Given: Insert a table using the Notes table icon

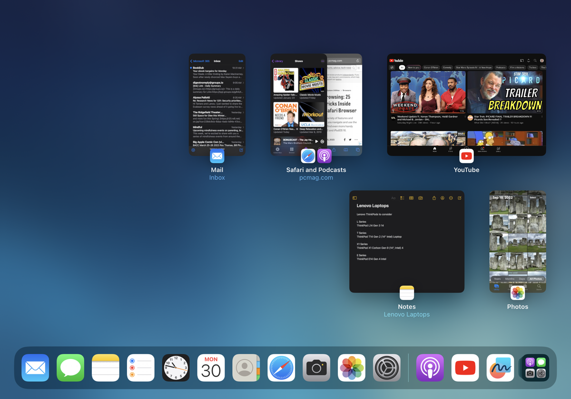Looking at the screenshot, I should pyautogui.click(x=411, y=198).
